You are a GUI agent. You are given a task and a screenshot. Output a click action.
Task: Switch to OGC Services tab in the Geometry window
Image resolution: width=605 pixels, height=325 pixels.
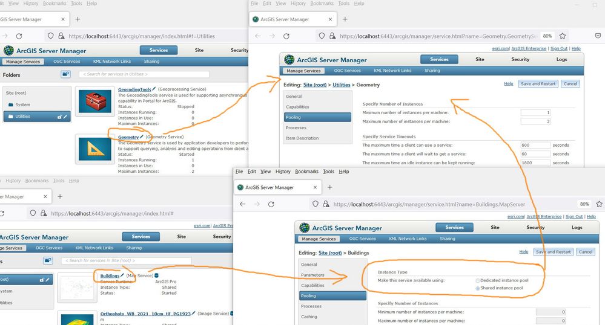pyautogui.click(x=347, y=71)
